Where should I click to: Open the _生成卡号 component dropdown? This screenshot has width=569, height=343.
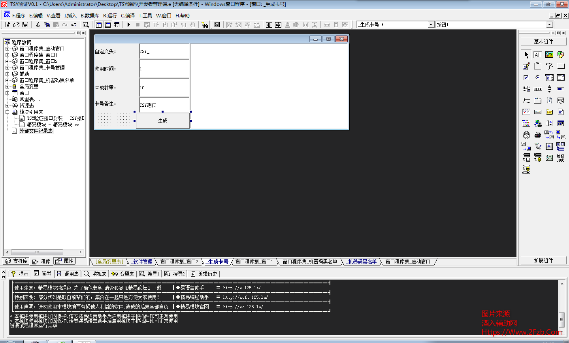pos(431,24)
